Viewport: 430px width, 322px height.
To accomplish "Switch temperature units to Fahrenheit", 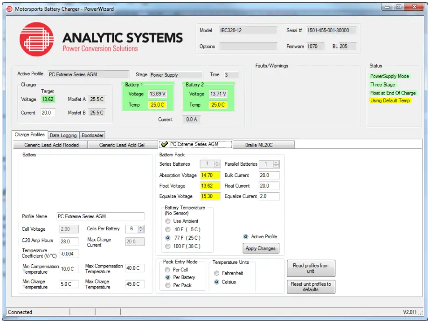I will (x=216, y=273).
